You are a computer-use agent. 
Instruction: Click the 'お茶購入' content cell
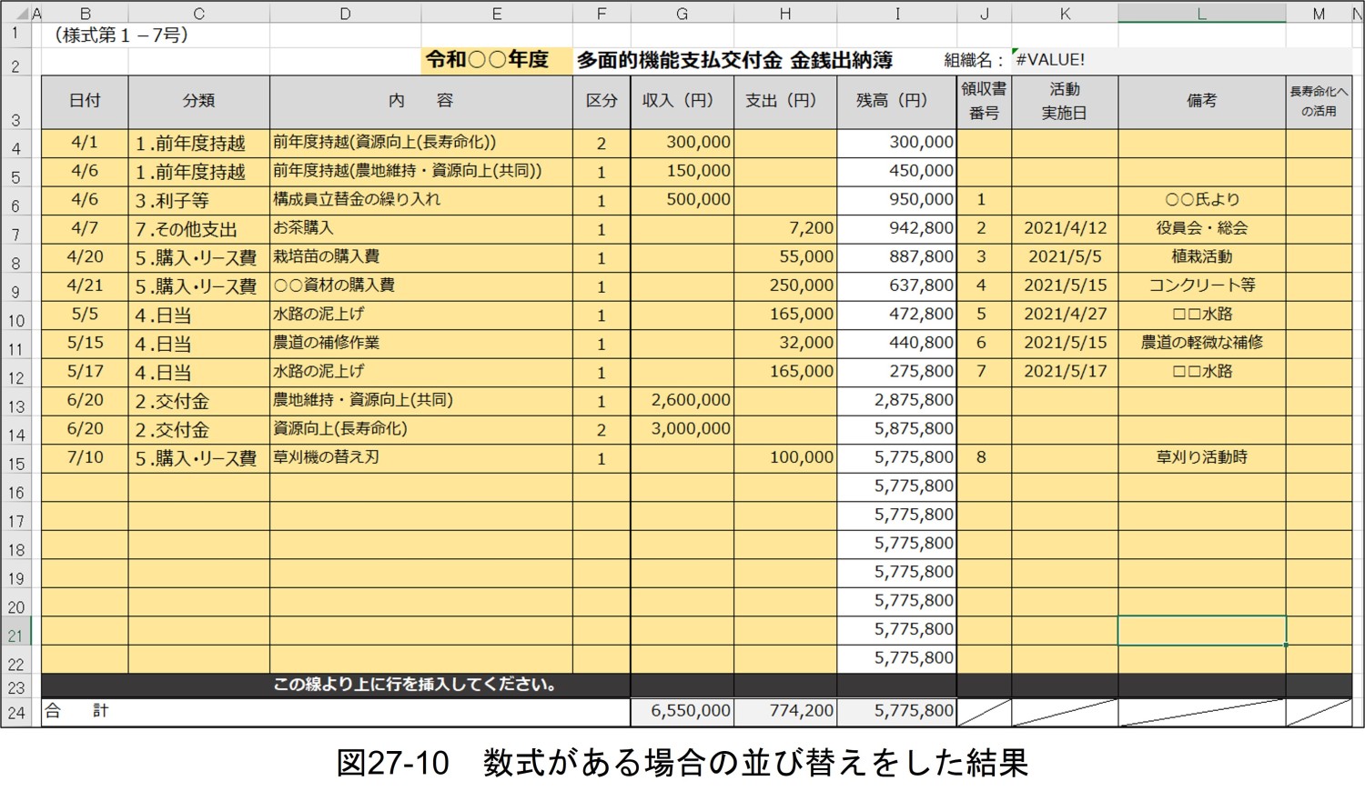pyautogui.click(x=421, y=229)
